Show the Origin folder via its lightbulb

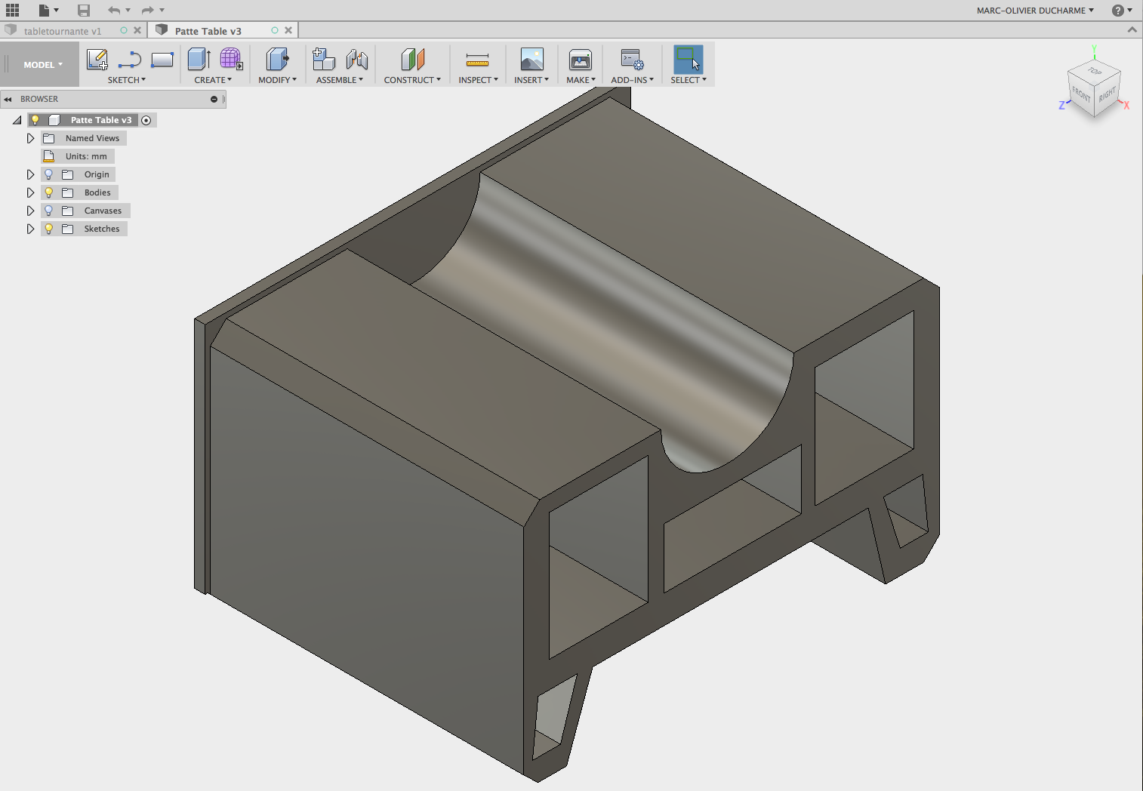coord(49,174)
